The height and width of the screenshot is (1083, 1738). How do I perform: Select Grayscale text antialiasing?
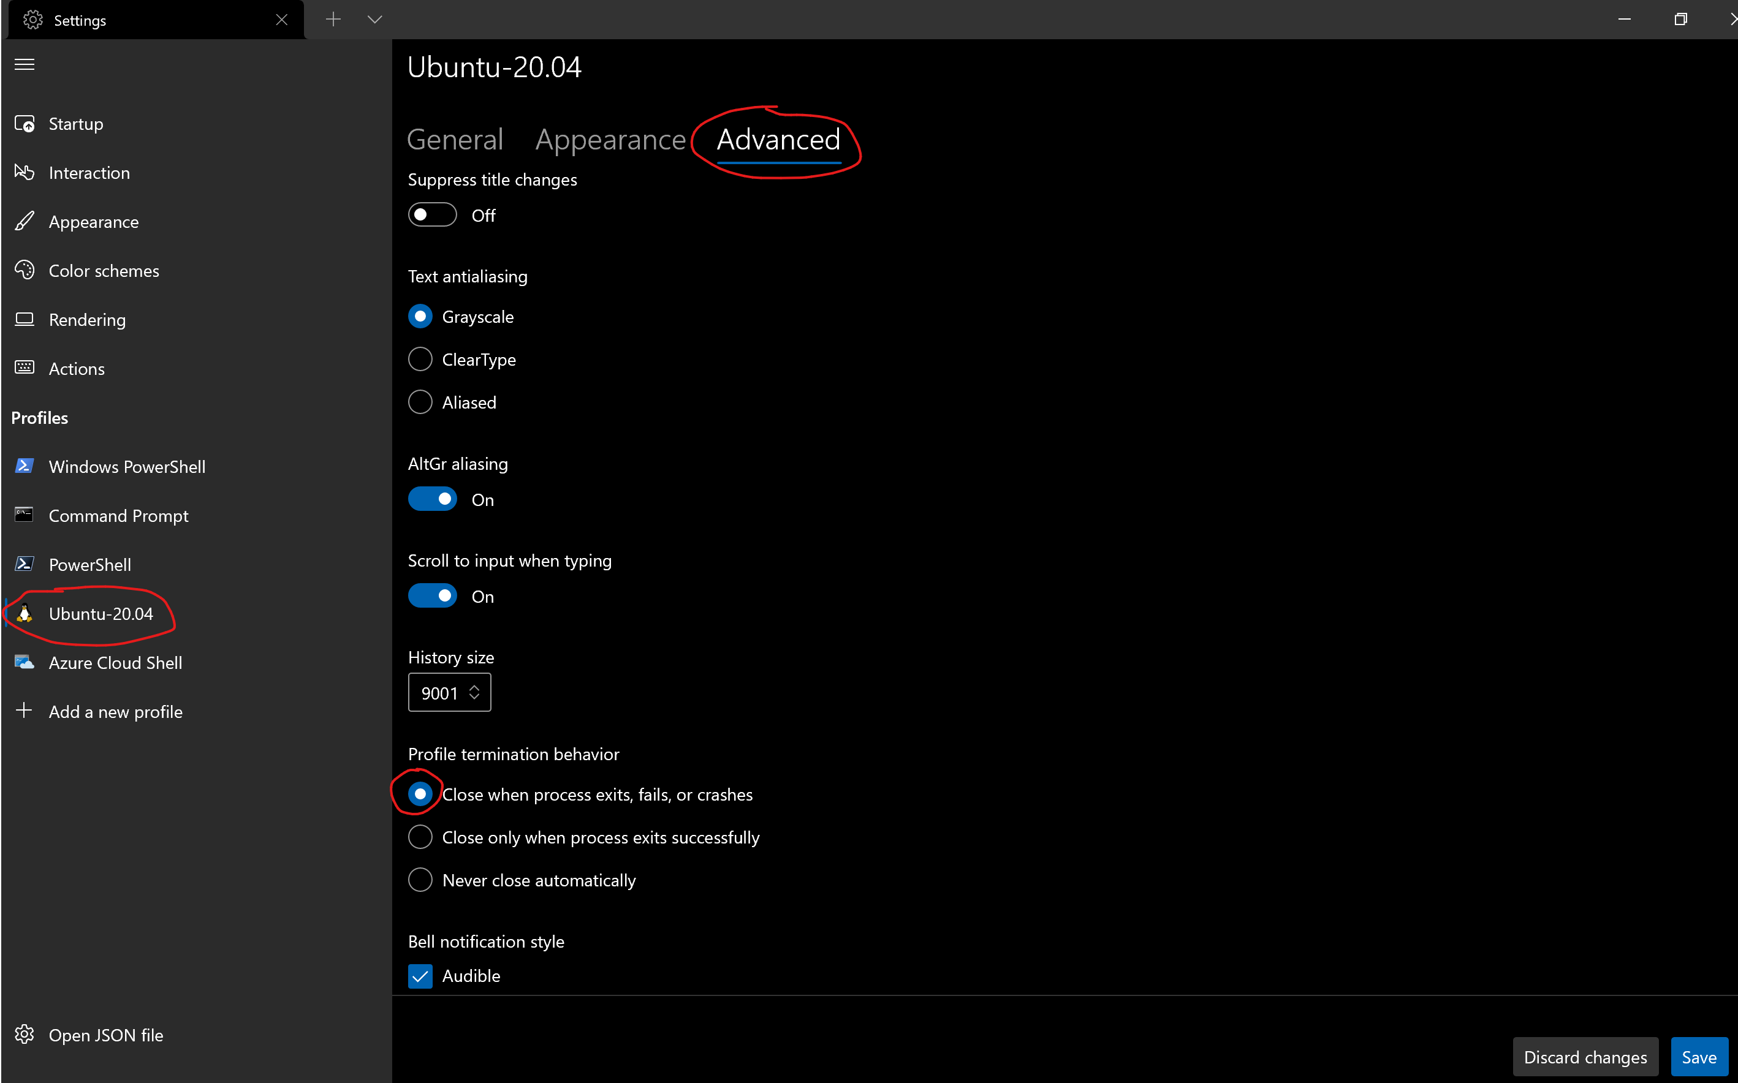(x=420, y=317)
